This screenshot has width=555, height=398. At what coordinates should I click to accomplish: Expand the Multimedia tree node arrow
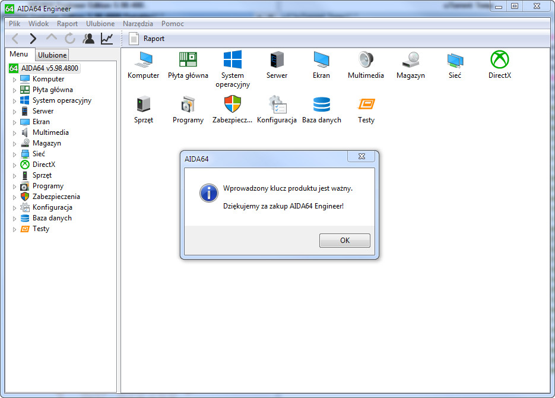pyautogui.click(x=14, y=133)
